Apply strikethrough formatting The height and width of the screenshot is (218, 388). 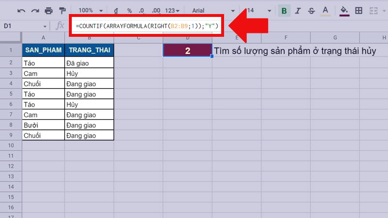(x=311, y=10)
